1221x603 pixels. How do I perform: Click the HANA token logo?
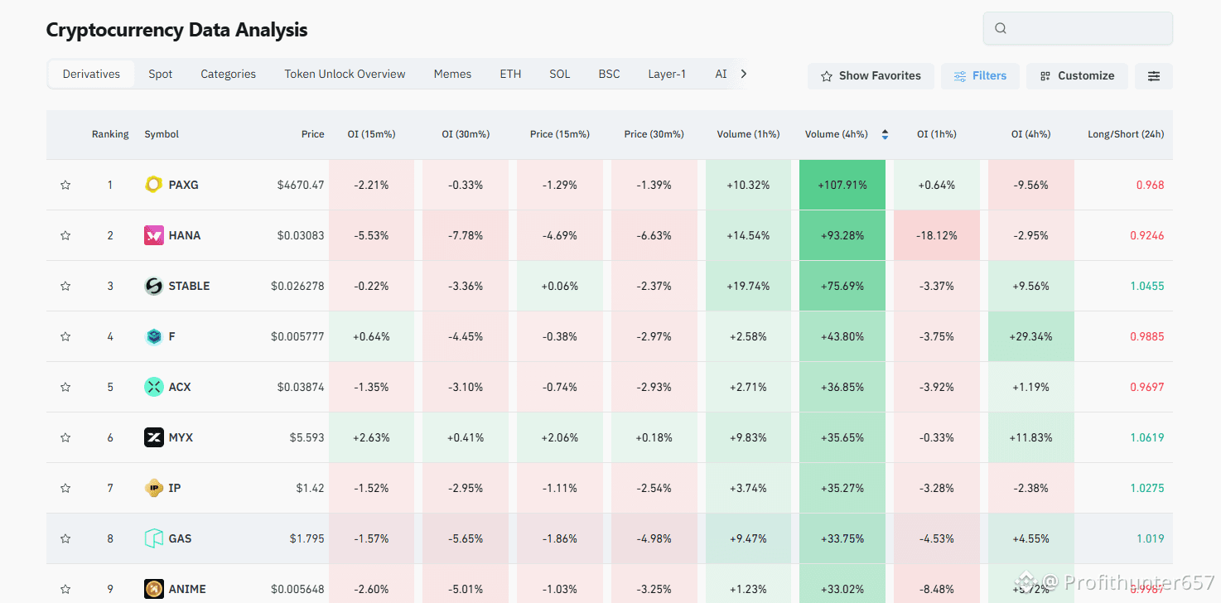153,235
